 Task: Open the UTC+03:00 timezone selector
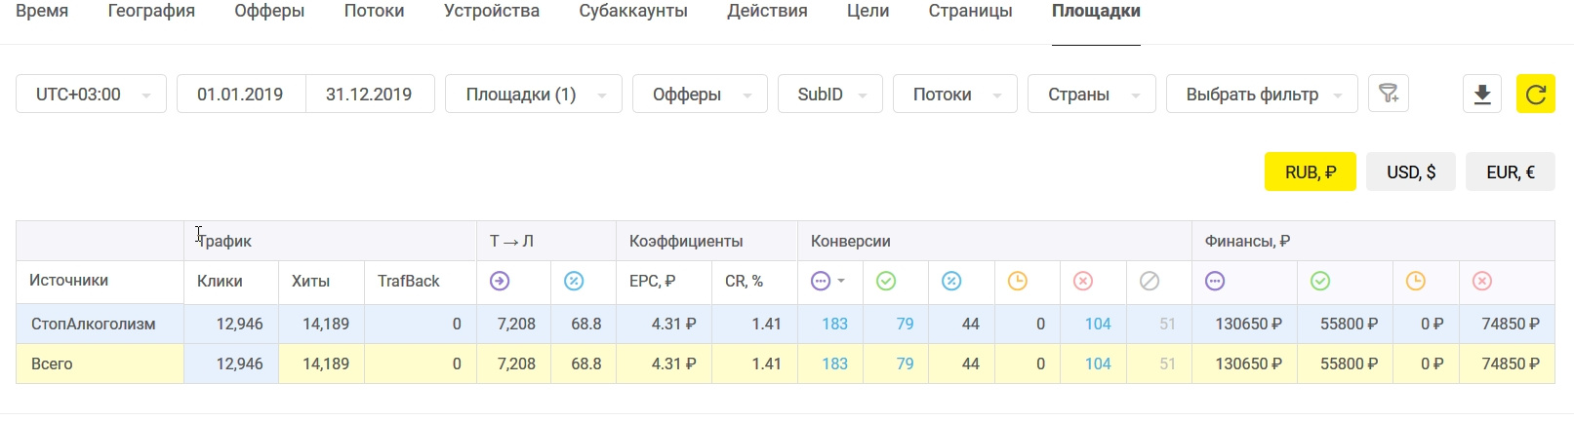click(91, 95)
